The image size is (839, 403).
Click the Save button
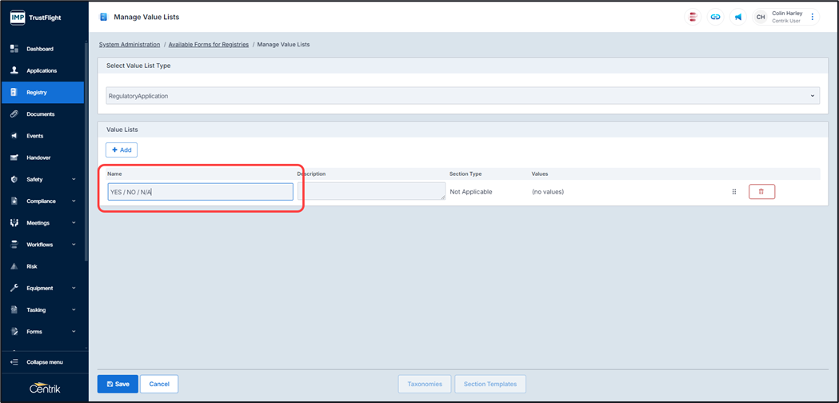coord(118,384)
